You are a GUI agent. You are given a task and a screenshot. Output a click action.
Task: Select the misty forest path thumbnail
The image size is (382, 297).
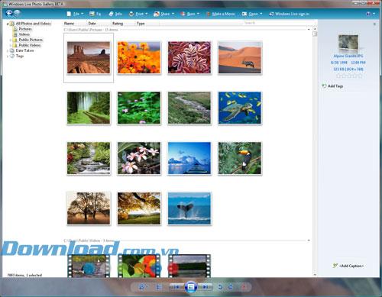pyautogui.click(x=89, y=108)
